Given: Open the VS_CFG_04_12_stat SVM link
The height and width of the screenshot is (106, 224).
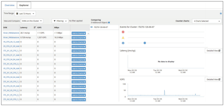Looking at the screenshot, I should point(11,42).
